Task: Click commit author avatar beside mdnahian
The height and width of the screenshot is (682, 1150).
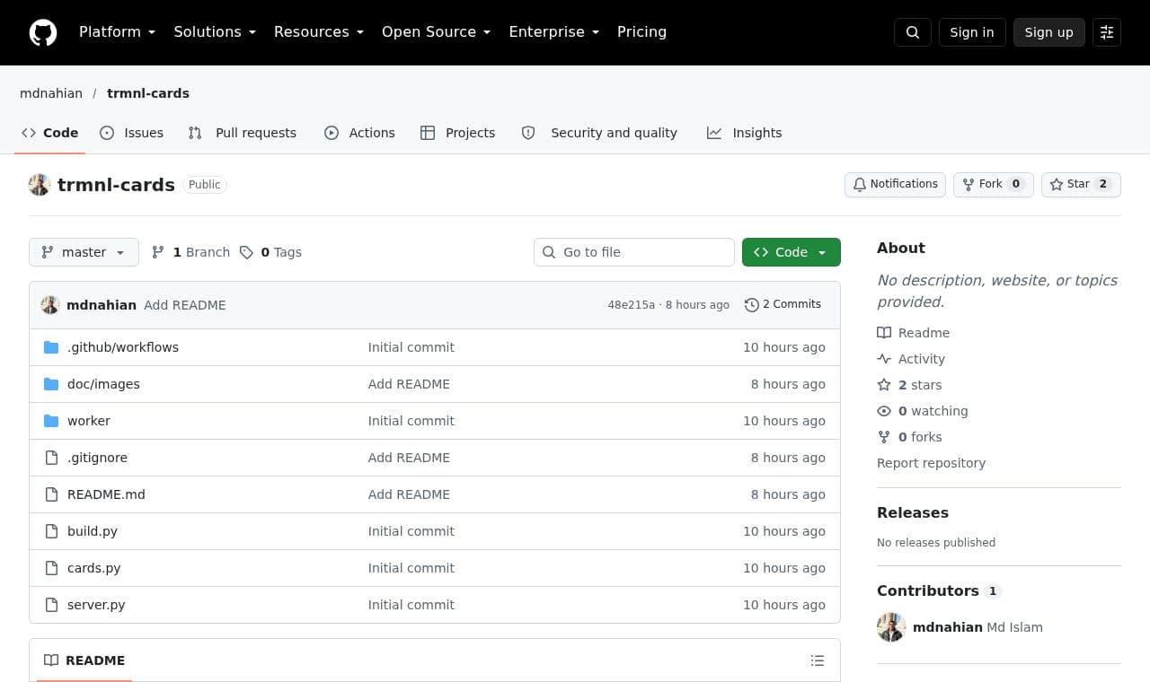Action: pyautogui.click(x=50, y=305)
